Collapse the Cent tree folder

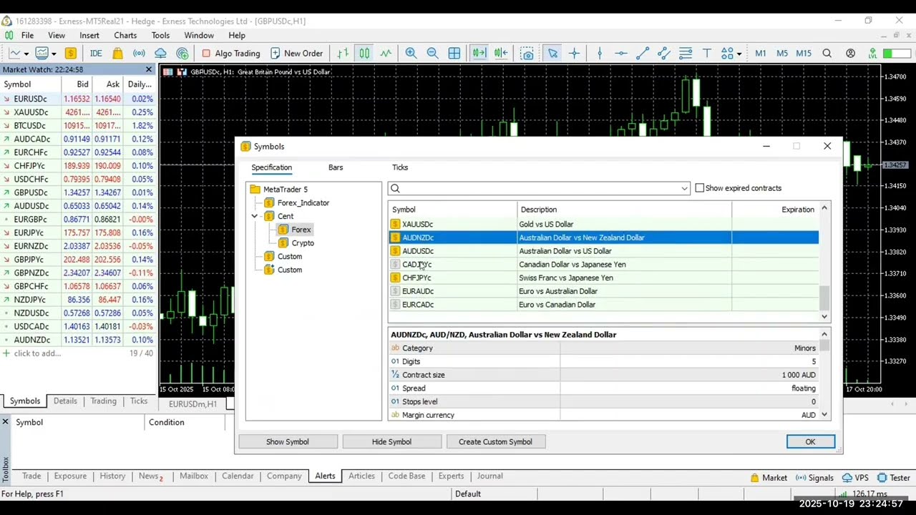(254, 216)
